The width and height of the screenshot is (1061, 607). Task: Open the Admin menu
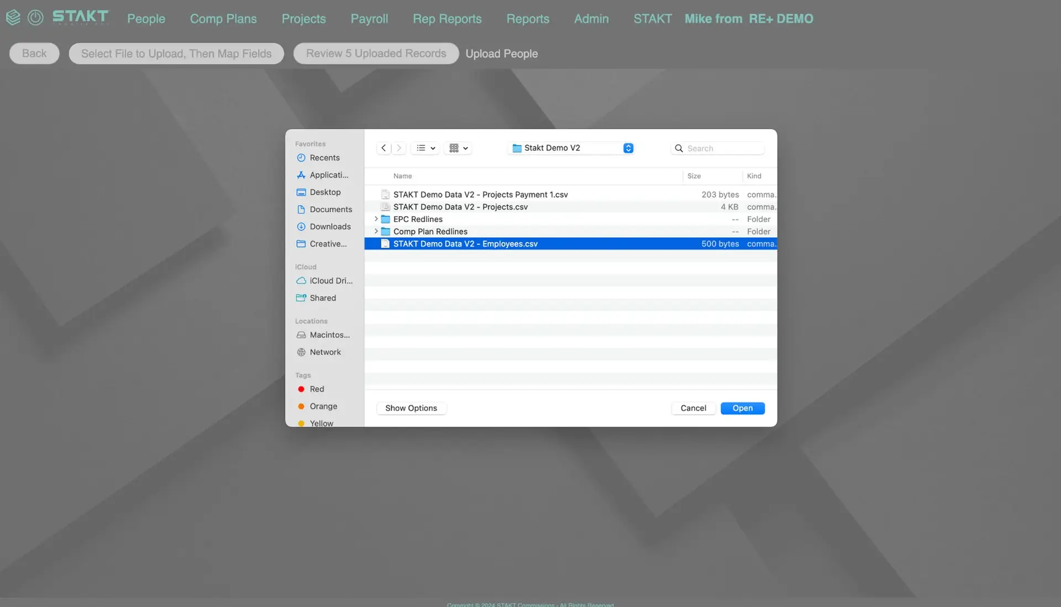[591, 18]
